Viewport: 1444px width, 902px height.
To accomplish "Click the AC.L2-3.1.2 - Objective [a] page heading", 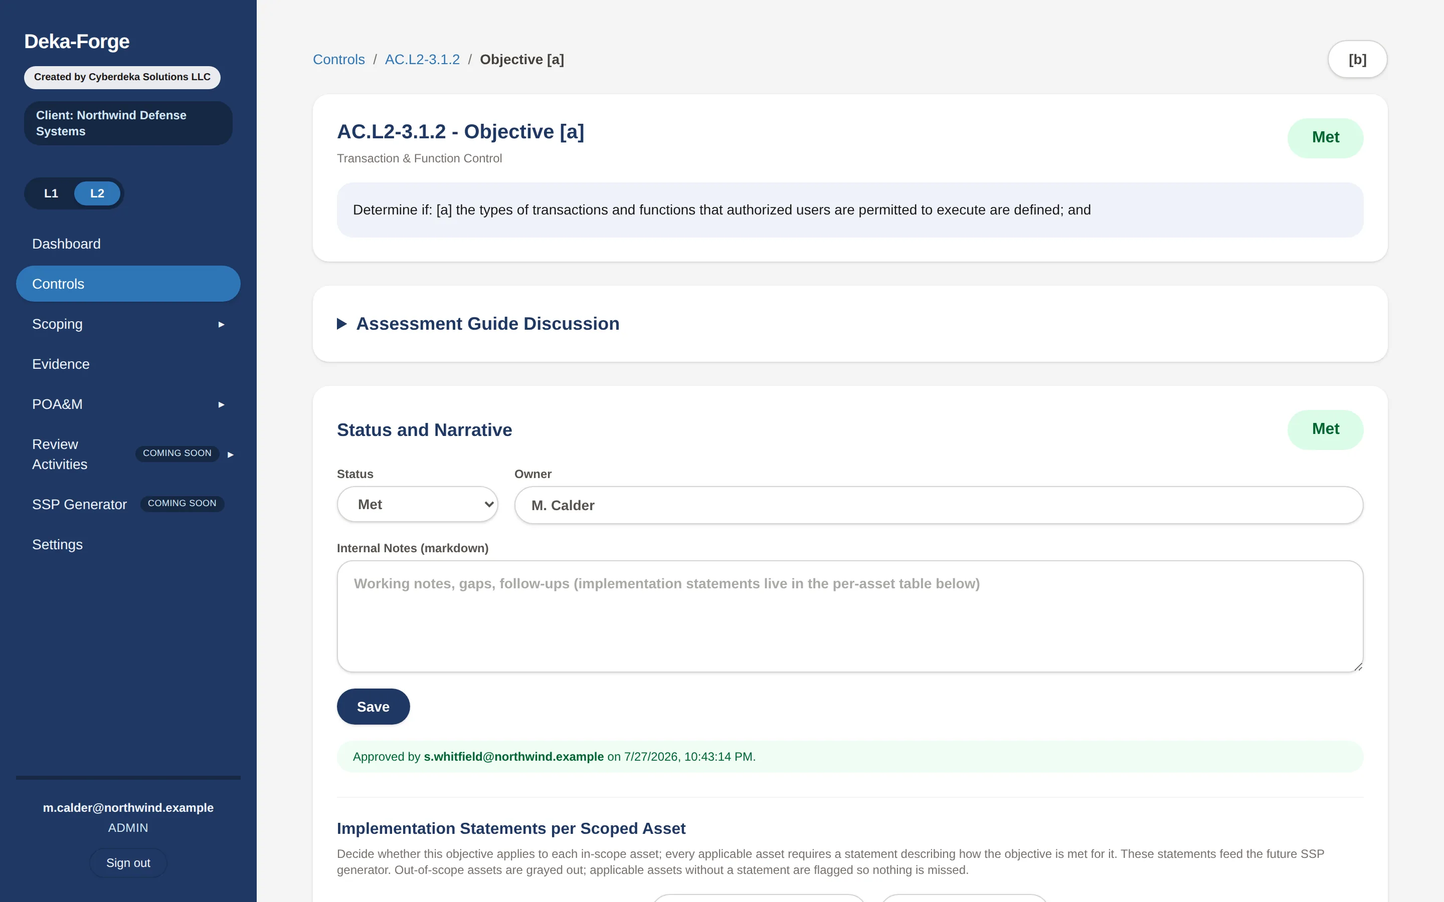I will point(461,132).
